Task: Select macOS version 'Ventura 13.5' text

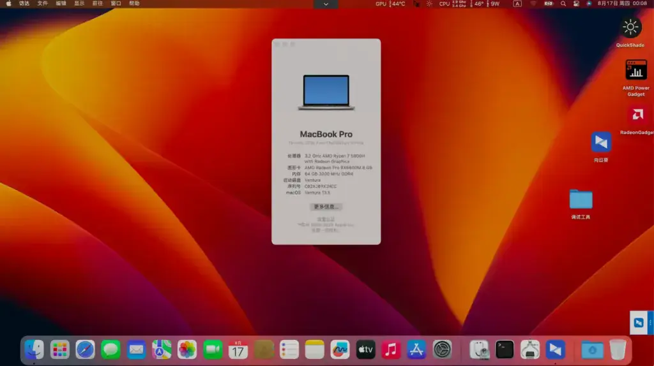Action: (x=317, y=193)
